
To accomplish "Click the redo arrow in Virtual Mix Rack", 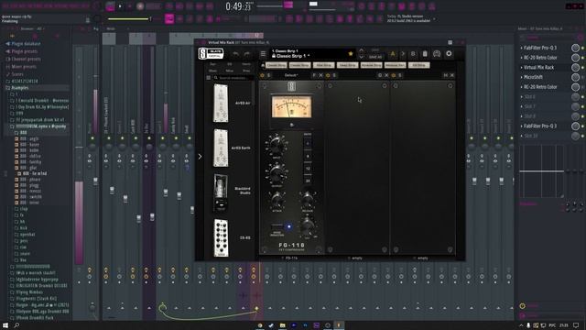I will click(247, 54).
